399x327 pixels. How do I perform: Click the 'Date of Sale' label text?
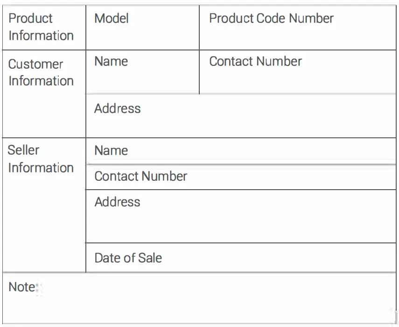coord(128,258)
